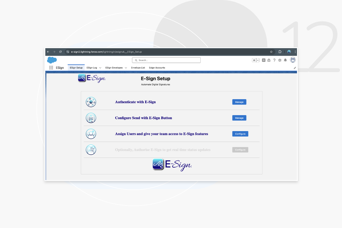Click the E-Sign logo at top left
Image resolution: width=342 pixels, height=228 pixels.
pos(92,78)
